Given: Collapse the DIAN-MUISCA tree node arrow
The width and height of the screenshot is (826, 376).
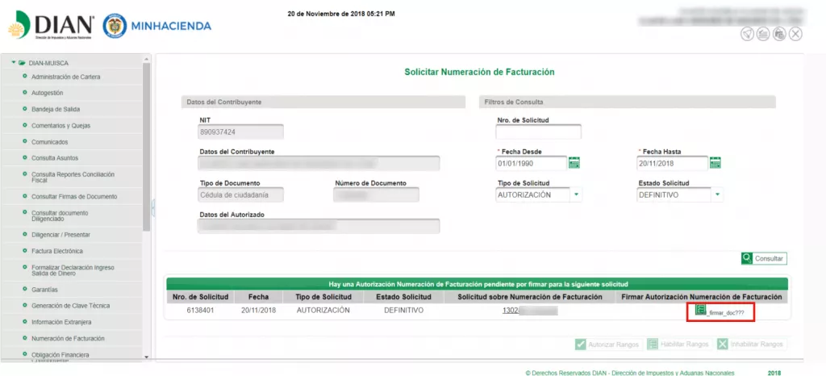Looking at the screenshot, I should coord(14,63).
